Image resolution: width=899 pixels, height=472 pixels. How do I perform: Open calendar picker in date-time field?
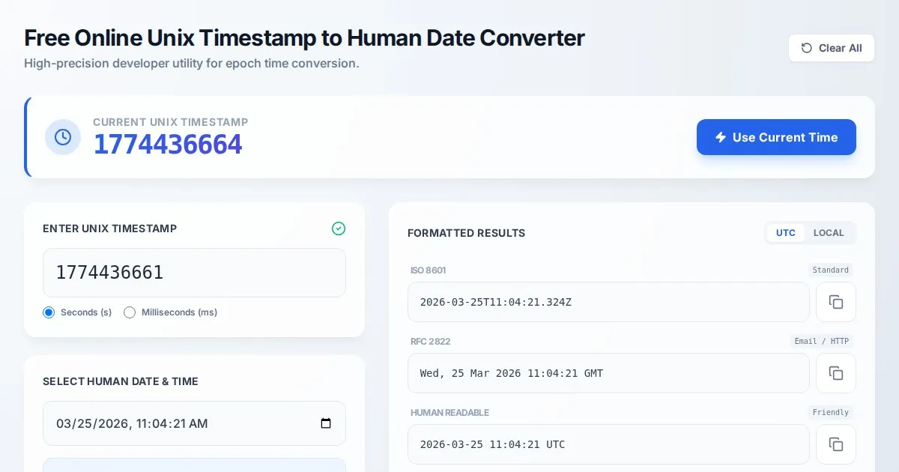(x=326, y=423)
